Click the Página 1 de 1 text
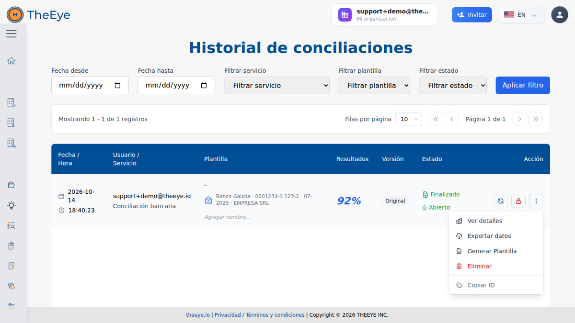Viewport: 575px width, 323px height. pos(485,119)
